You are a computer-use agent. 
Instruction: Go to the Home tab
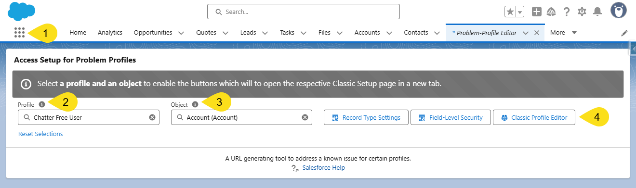point(78,33)
